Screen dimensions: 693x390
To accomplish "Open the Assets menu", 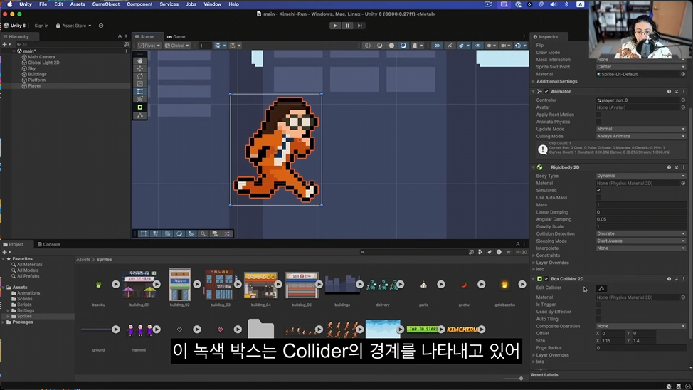I will click(78, 4).
